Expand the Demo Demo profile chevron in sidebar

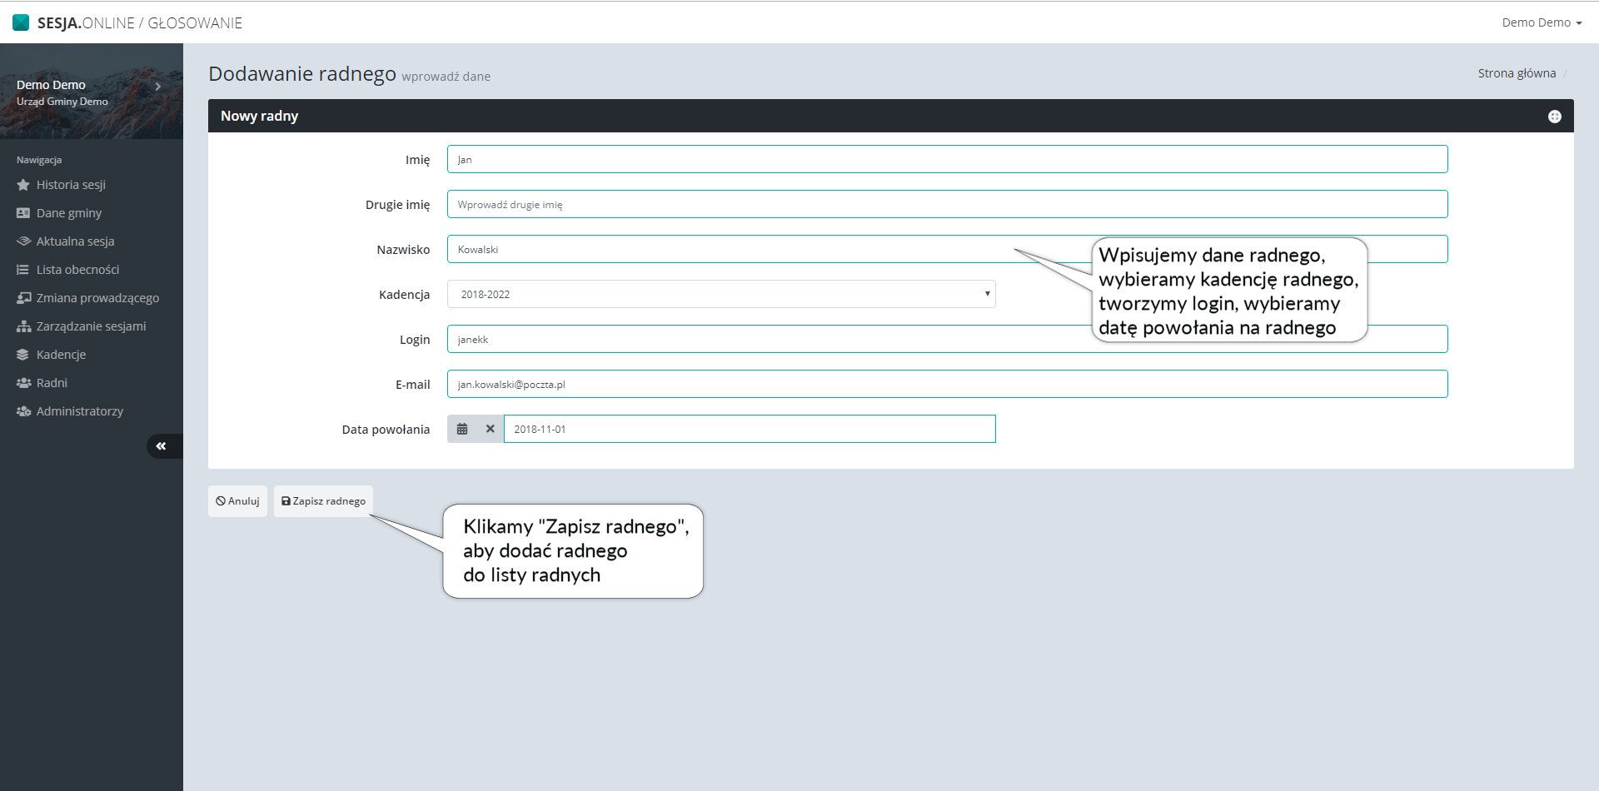pos(157,86)
